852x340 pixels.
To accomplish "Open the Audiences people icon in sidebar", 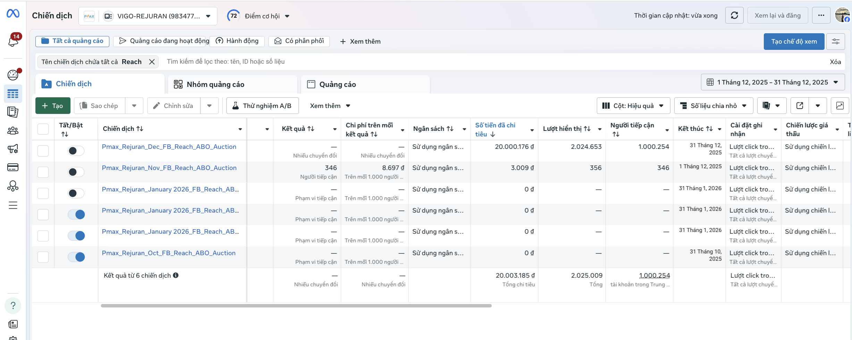I will click(13, 131).
